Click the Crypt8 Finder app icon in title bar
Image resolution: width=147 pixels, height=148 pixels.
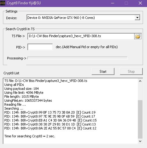tap(2, 3)
